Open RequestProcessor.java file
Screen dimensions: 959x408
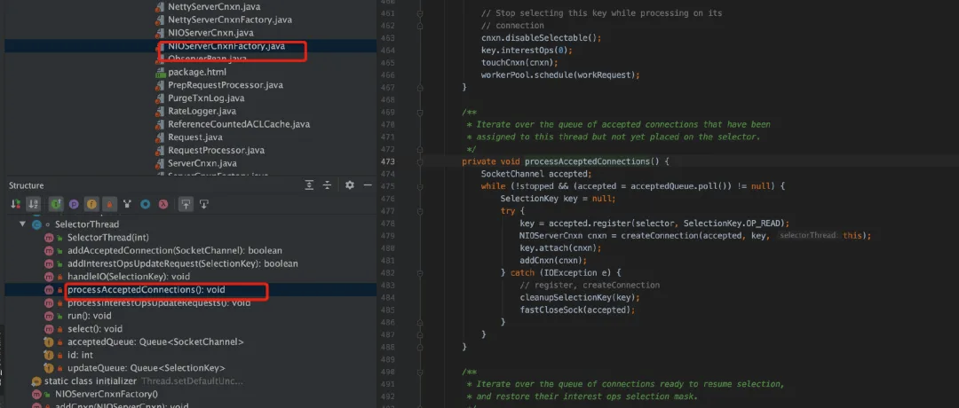(x=216, y=150)
